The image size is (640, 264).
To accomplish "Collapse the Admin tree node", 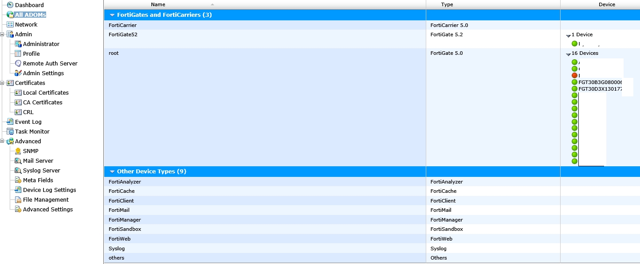I will [x=2, y=34].
